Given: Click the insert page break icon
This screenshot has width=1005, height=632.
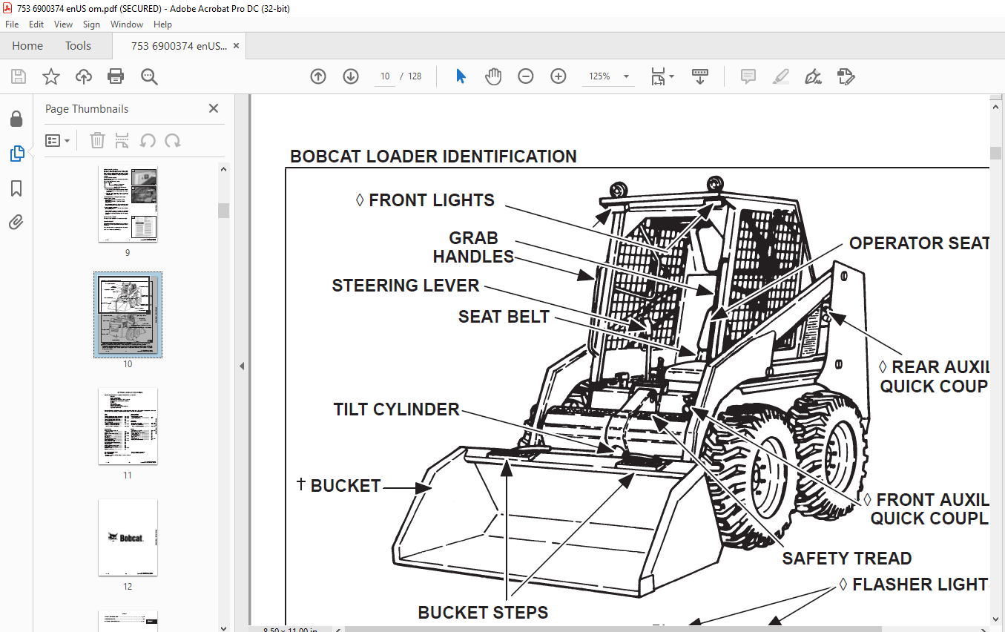Looking at the screenshot, I should pos(122,140).
